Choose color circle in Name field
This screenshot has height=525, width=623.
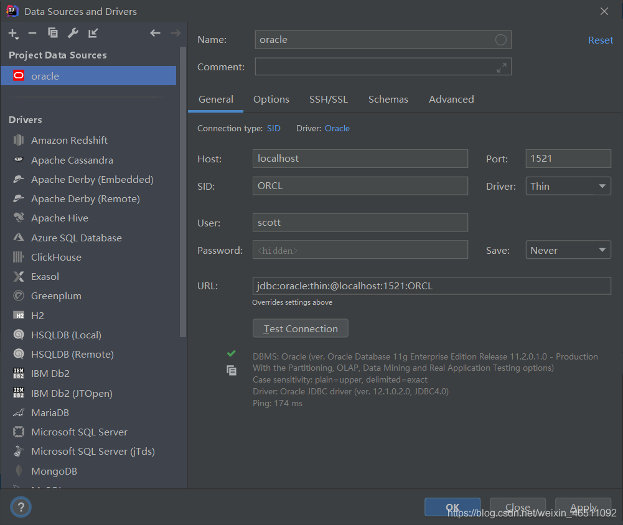pyautogui.click(x=500, y=40)
